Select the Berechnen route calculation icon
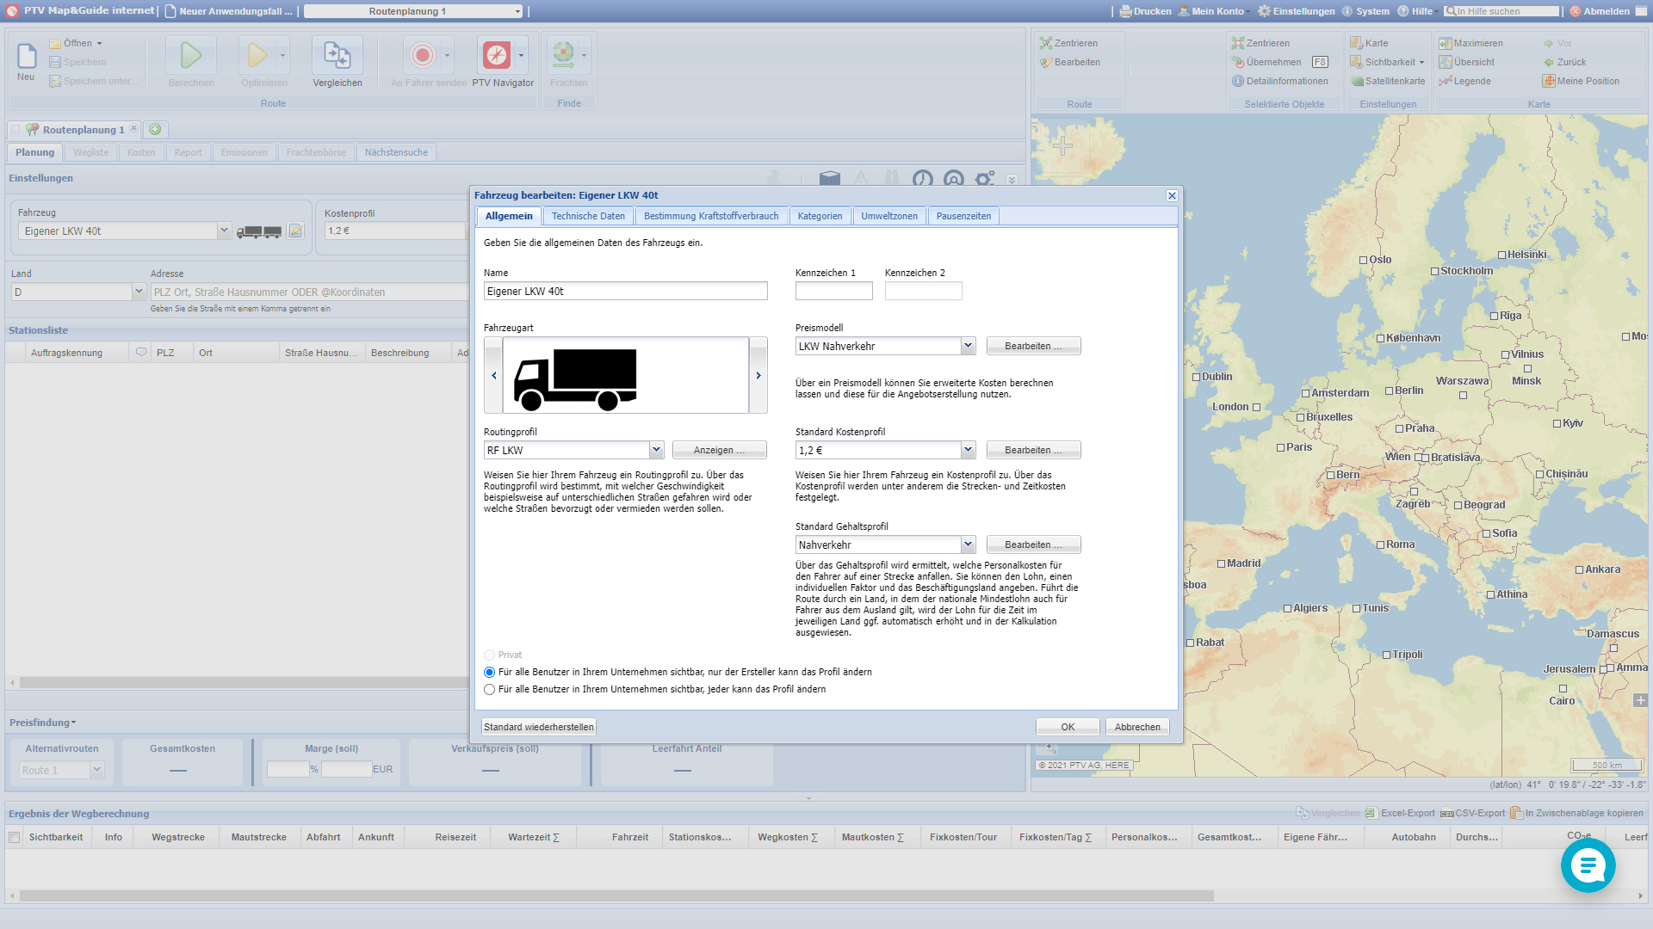1653x929 pixels. pyautogui.click(x=190, y=56)
